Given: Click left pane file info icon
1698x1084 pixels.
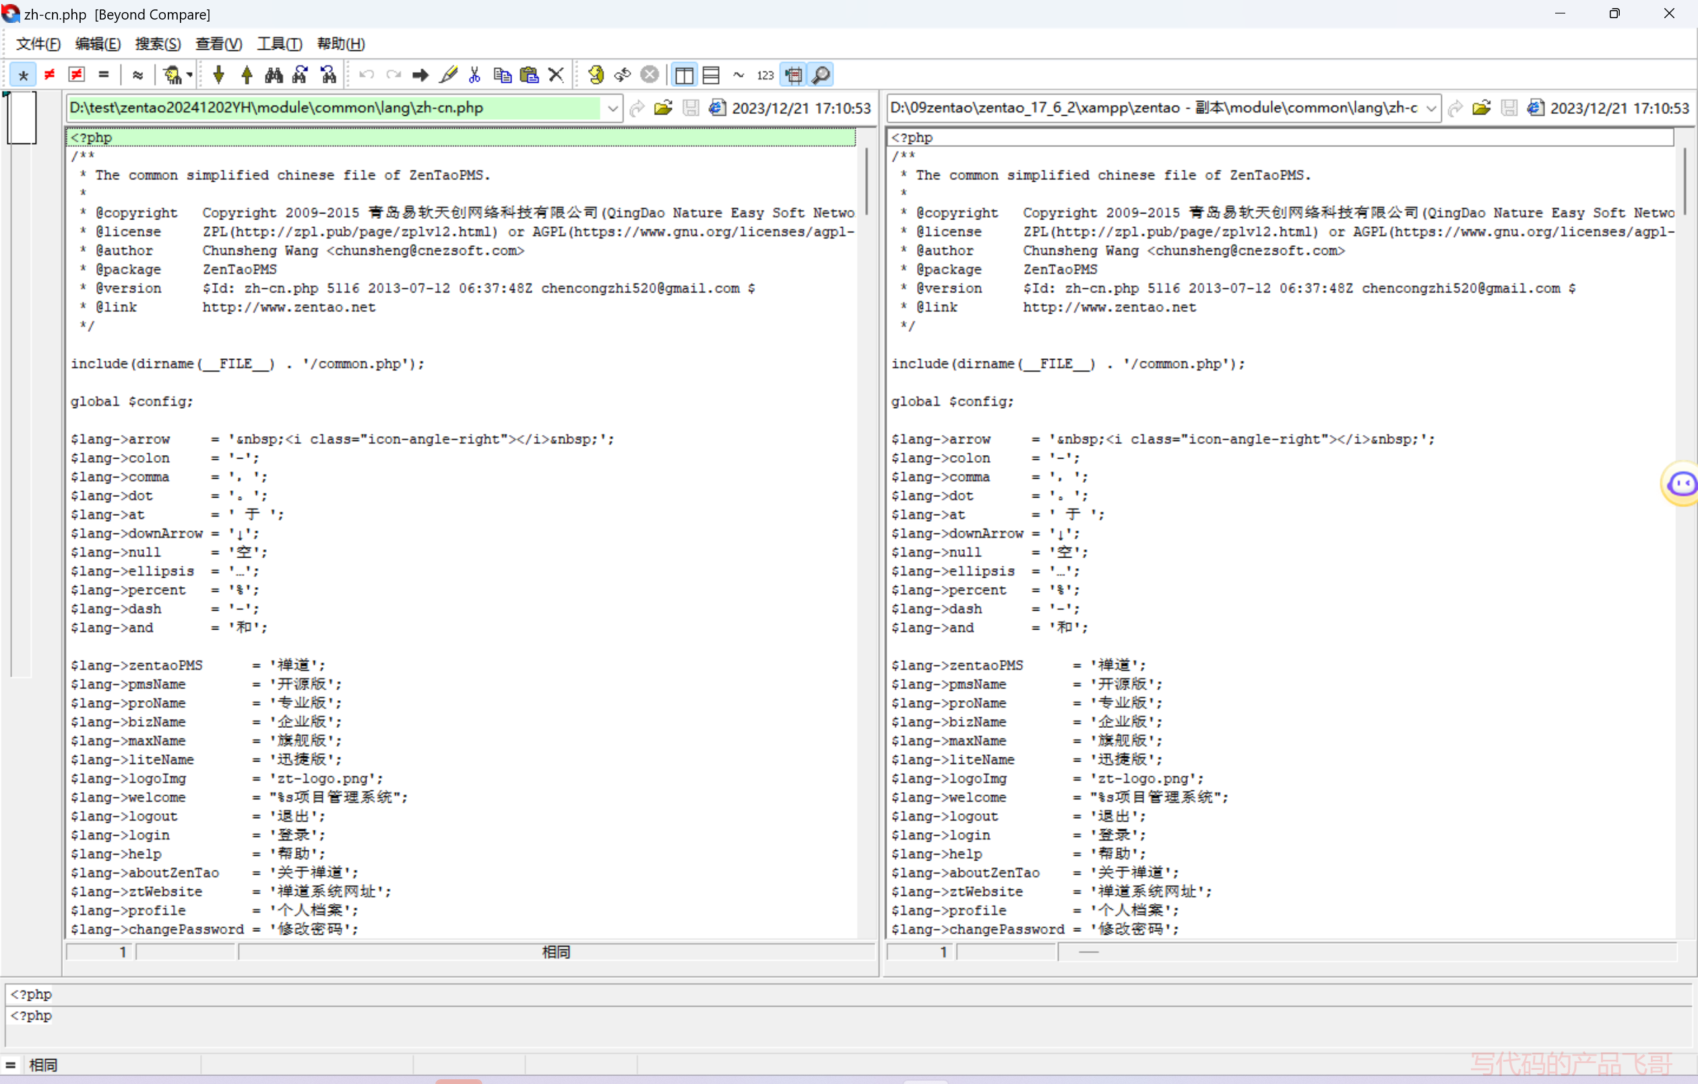Looking at the screenshot, I should [x=717, y=108].
